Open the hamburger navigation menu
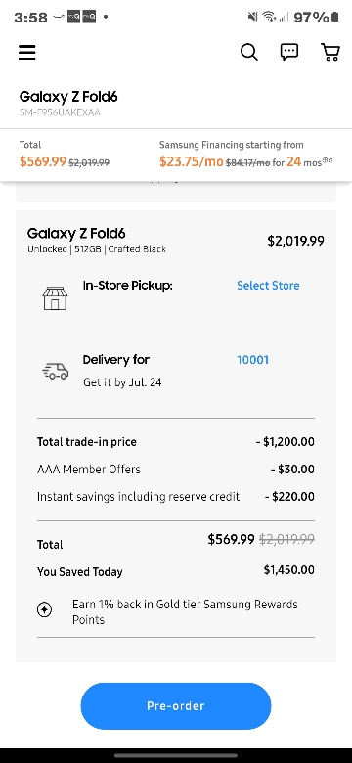Image resolution: width=352 pixels, height=763 pixels. tap(27, 52)
